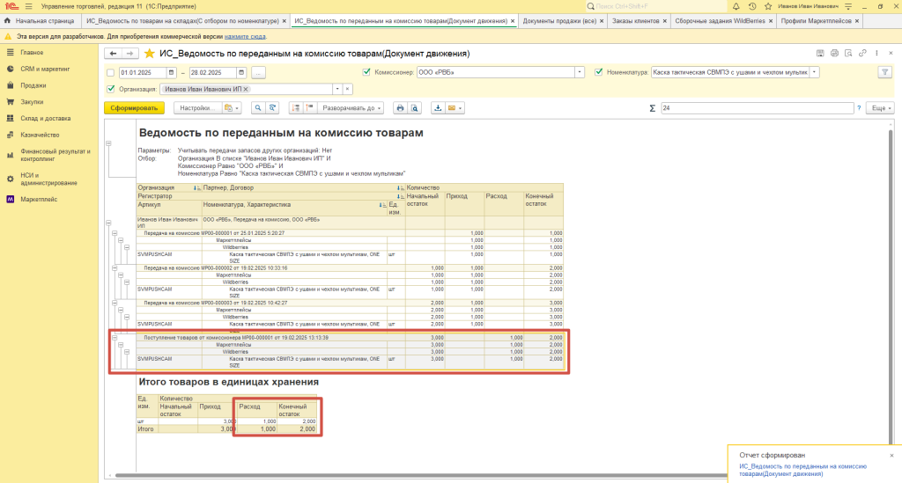902x483 pixels.
Task: Collapse Передача на комиссию МР00-000002 group
Action: pyautogui.click(x=115, y=268)
